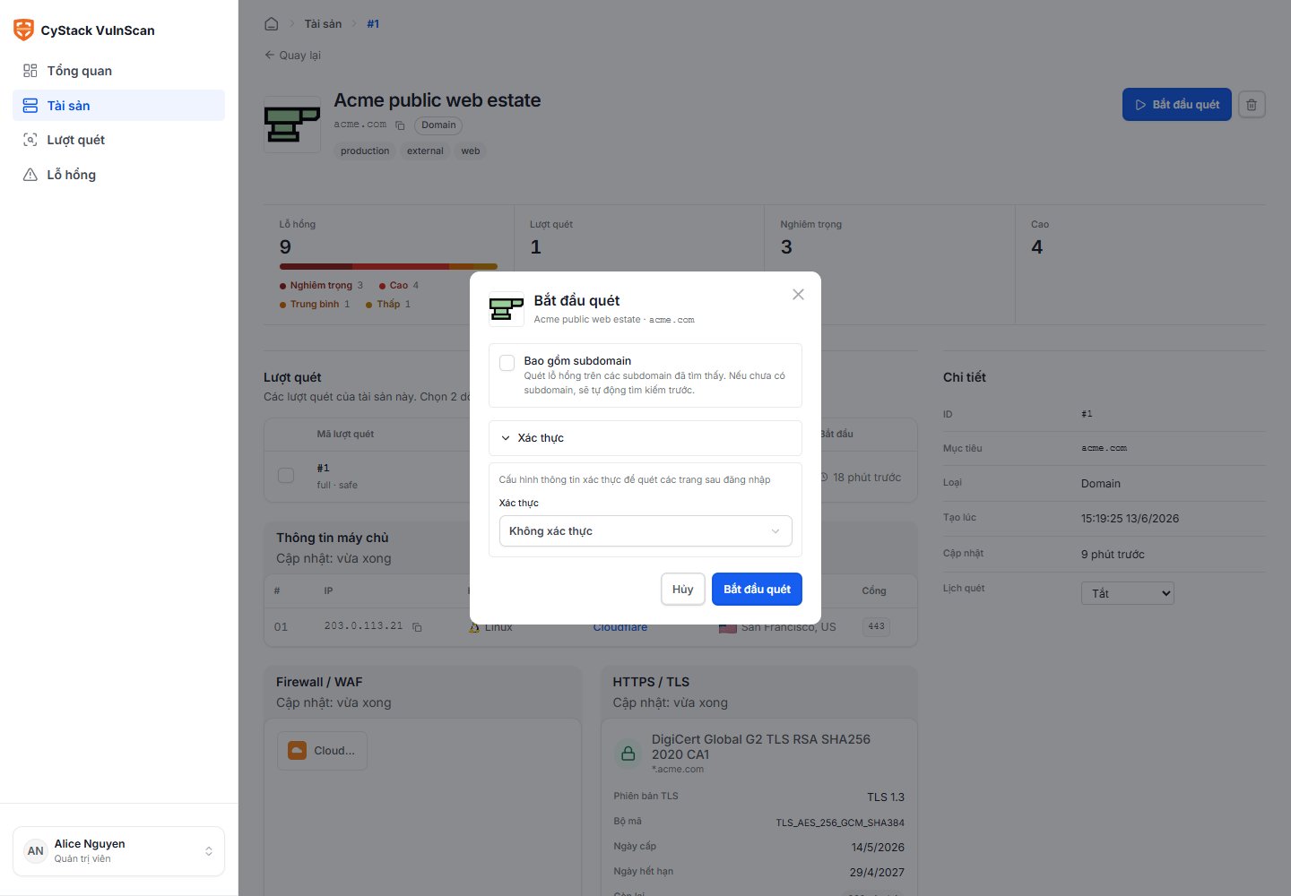
Task: Click the Cloud... WAF chip
Action: coord(322,751)
